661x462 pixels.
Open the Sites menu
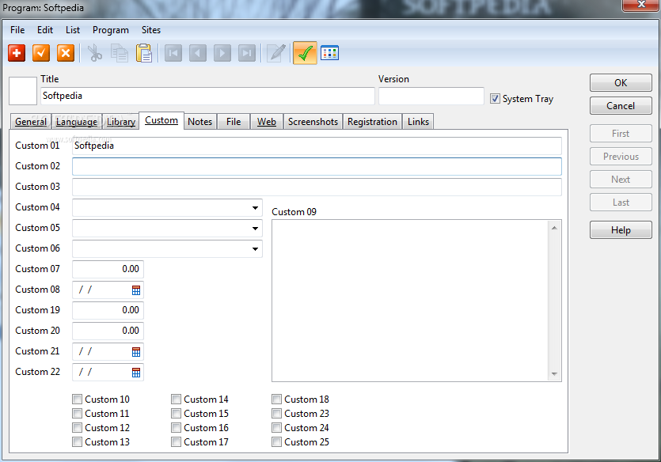coord(151,30)
